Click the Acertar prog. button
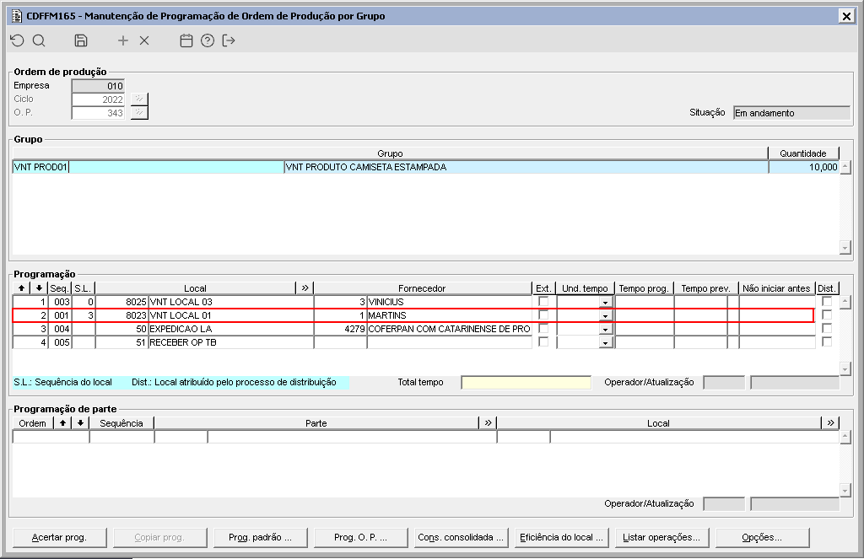 point(59,538)
